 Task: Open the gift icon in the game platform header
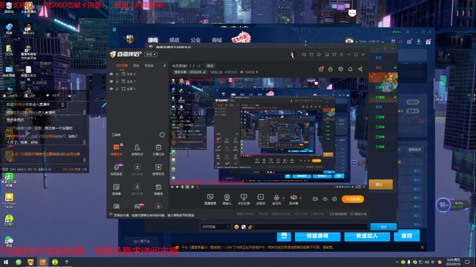428,42
